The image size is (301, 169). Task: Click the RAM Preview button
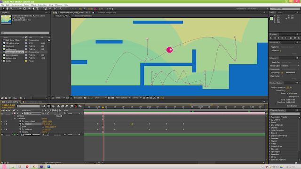[x=299, y=38]
